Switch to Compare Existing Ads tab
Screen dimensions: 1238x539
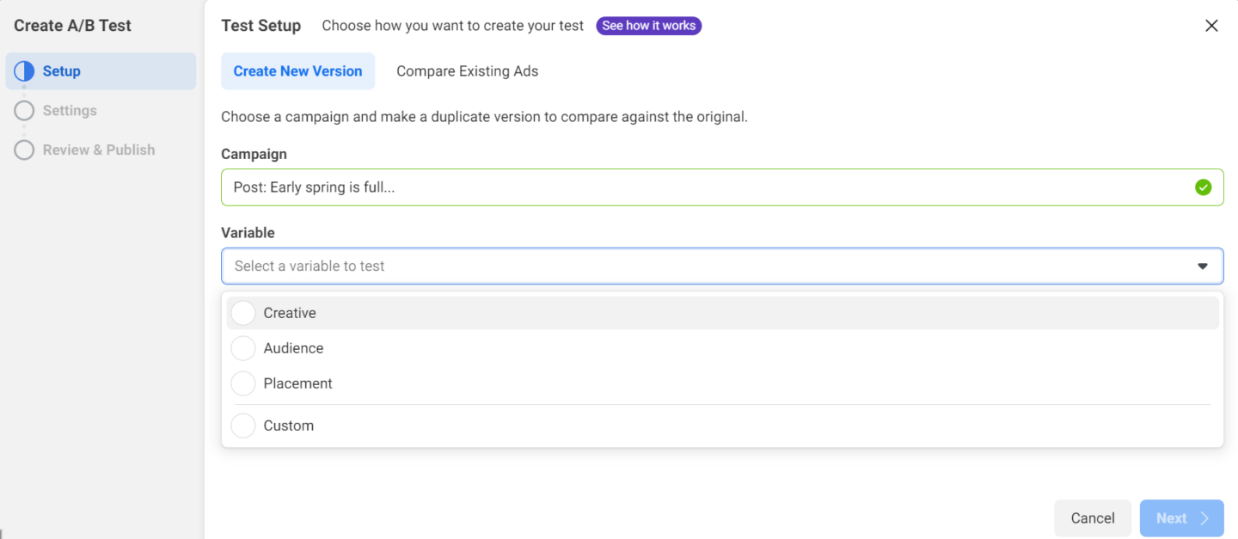coord(467,71)
